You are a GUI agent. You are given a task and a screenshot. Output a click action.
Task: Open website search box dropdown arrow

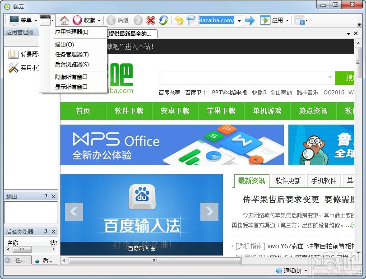point(330,77)
